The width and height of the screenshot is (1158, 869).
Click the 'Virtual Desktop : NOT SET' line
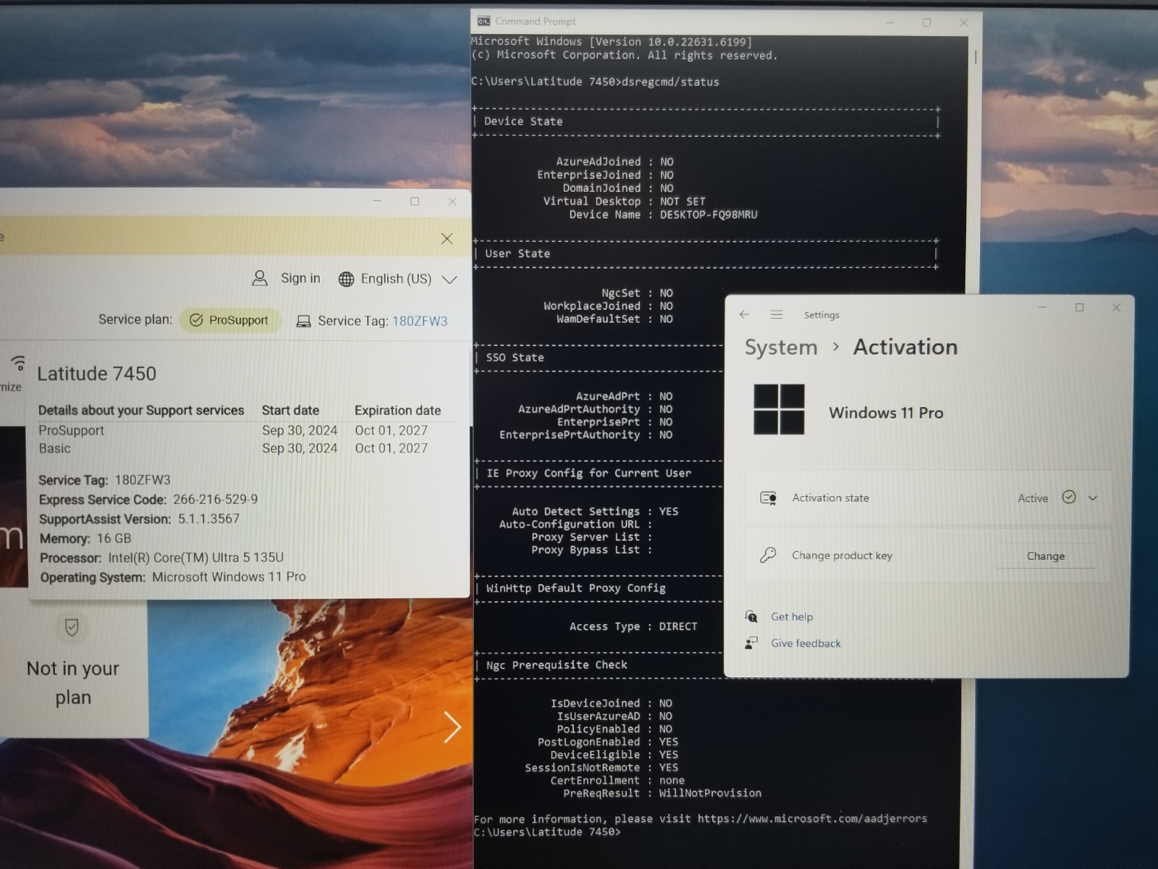coord(624,201)
